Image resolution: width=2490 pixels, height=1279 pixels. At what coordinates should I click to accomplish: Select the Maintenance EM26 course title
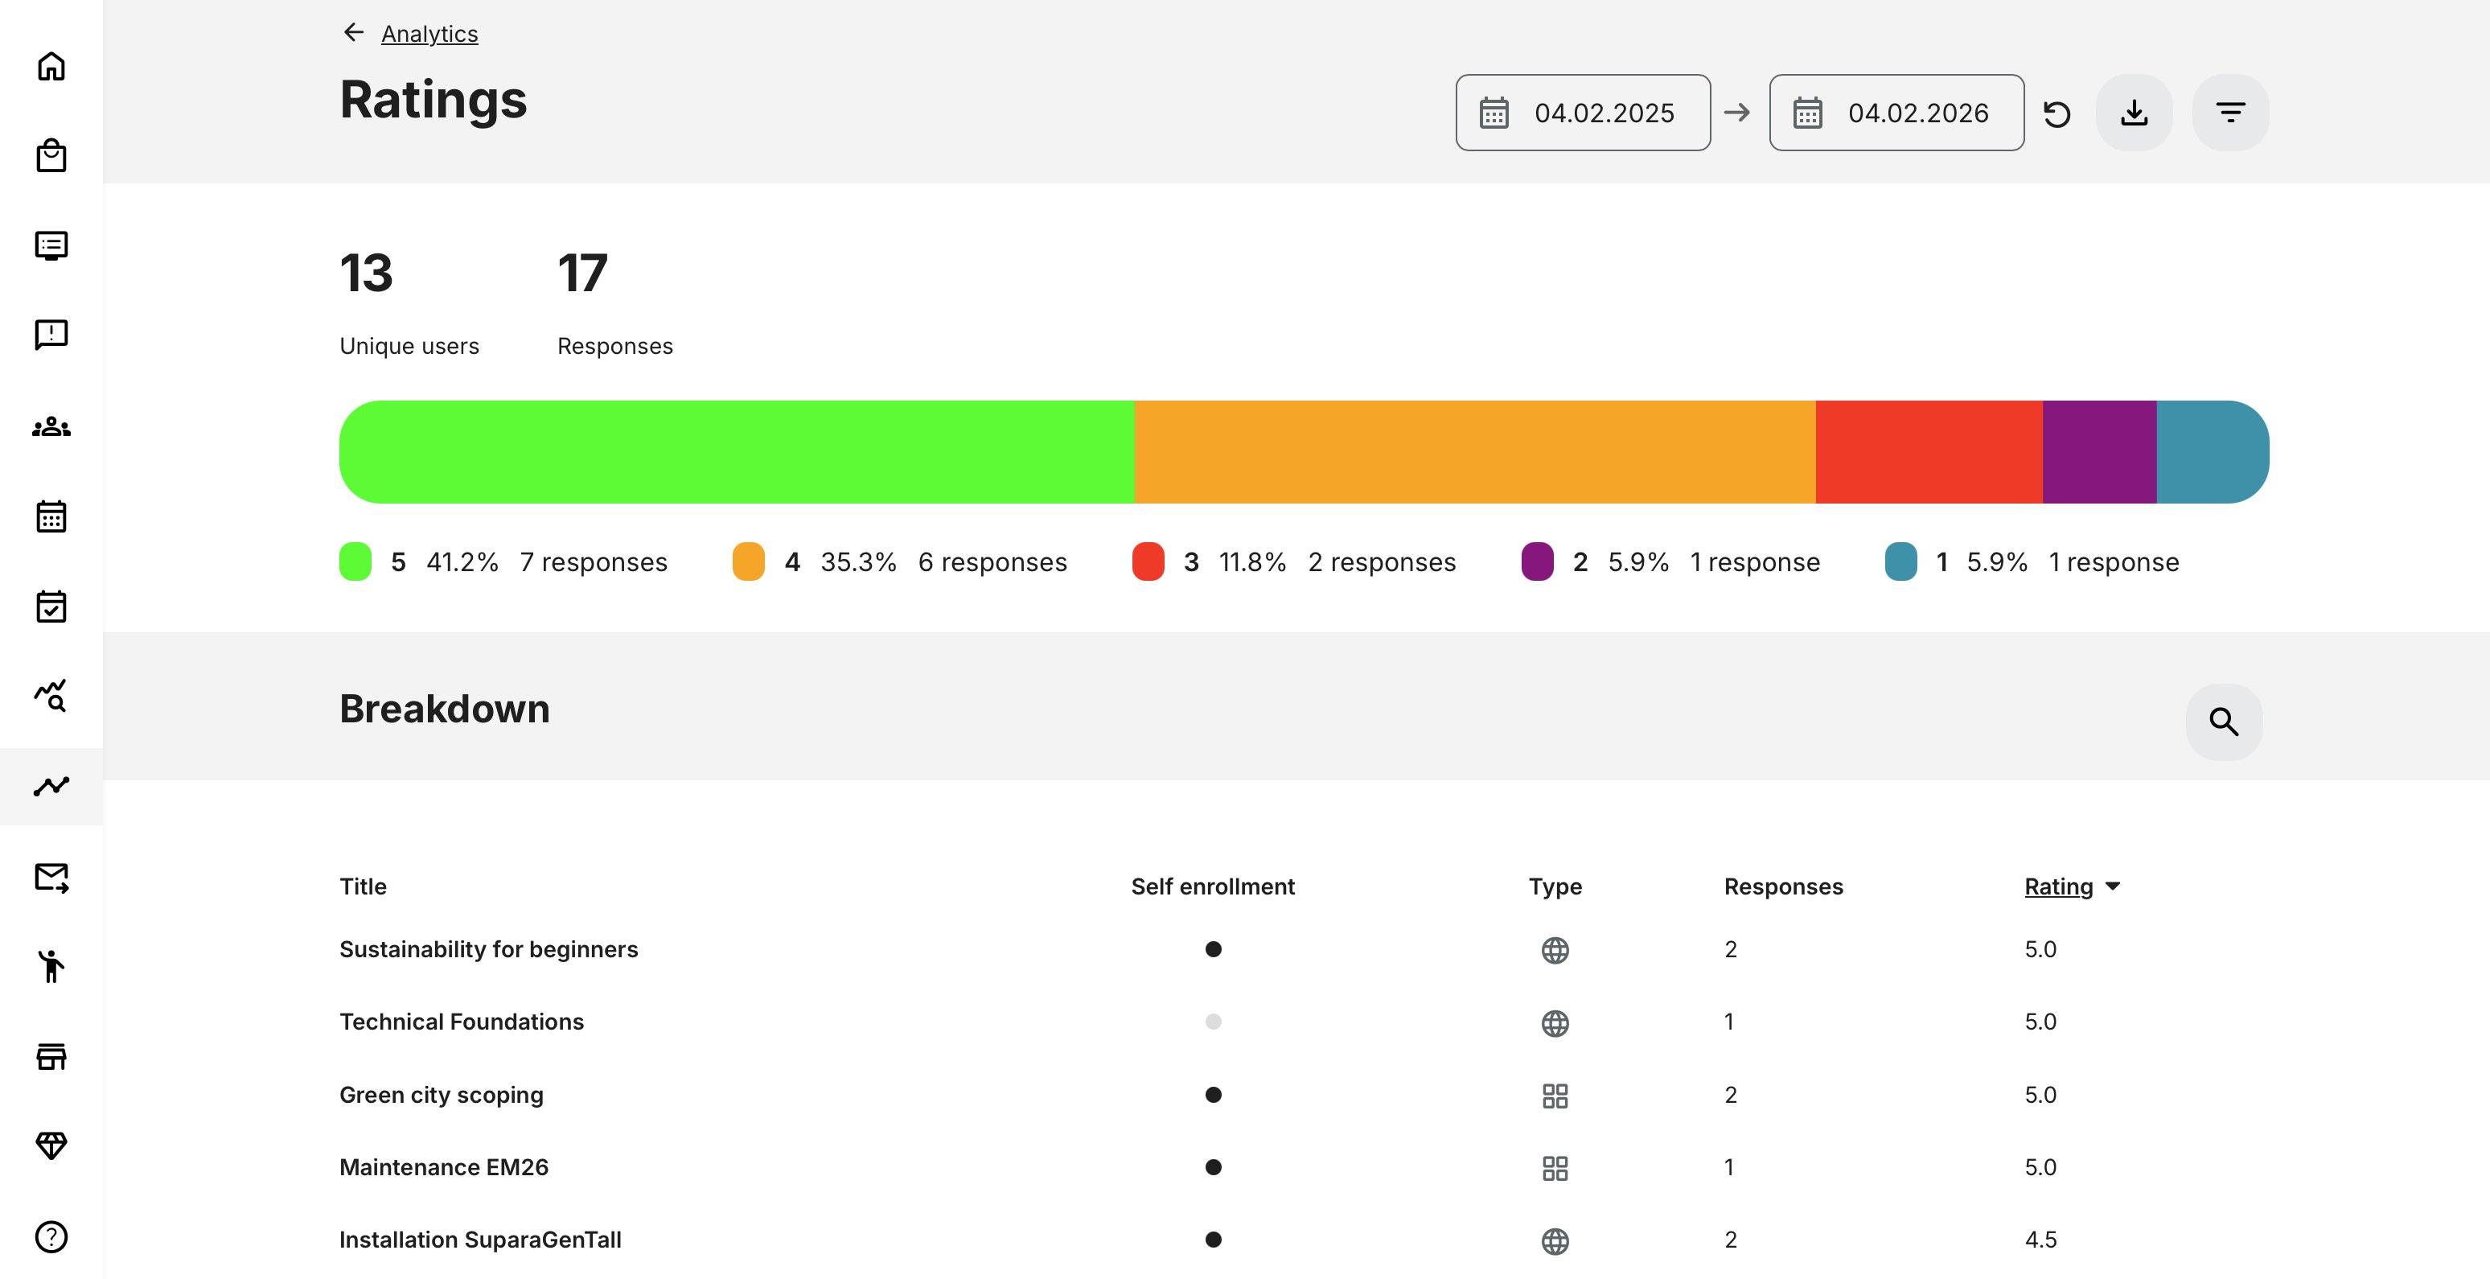click(x=442, y=1167)
